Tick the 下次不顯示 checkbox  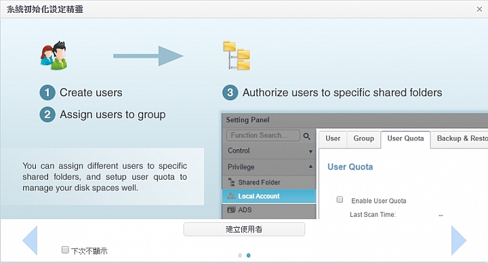click(65, 249)
